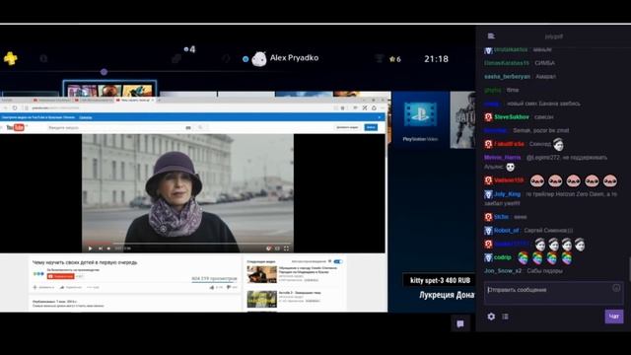Click the video progress bar
This screenshot has width=631, height=355.
187,244
